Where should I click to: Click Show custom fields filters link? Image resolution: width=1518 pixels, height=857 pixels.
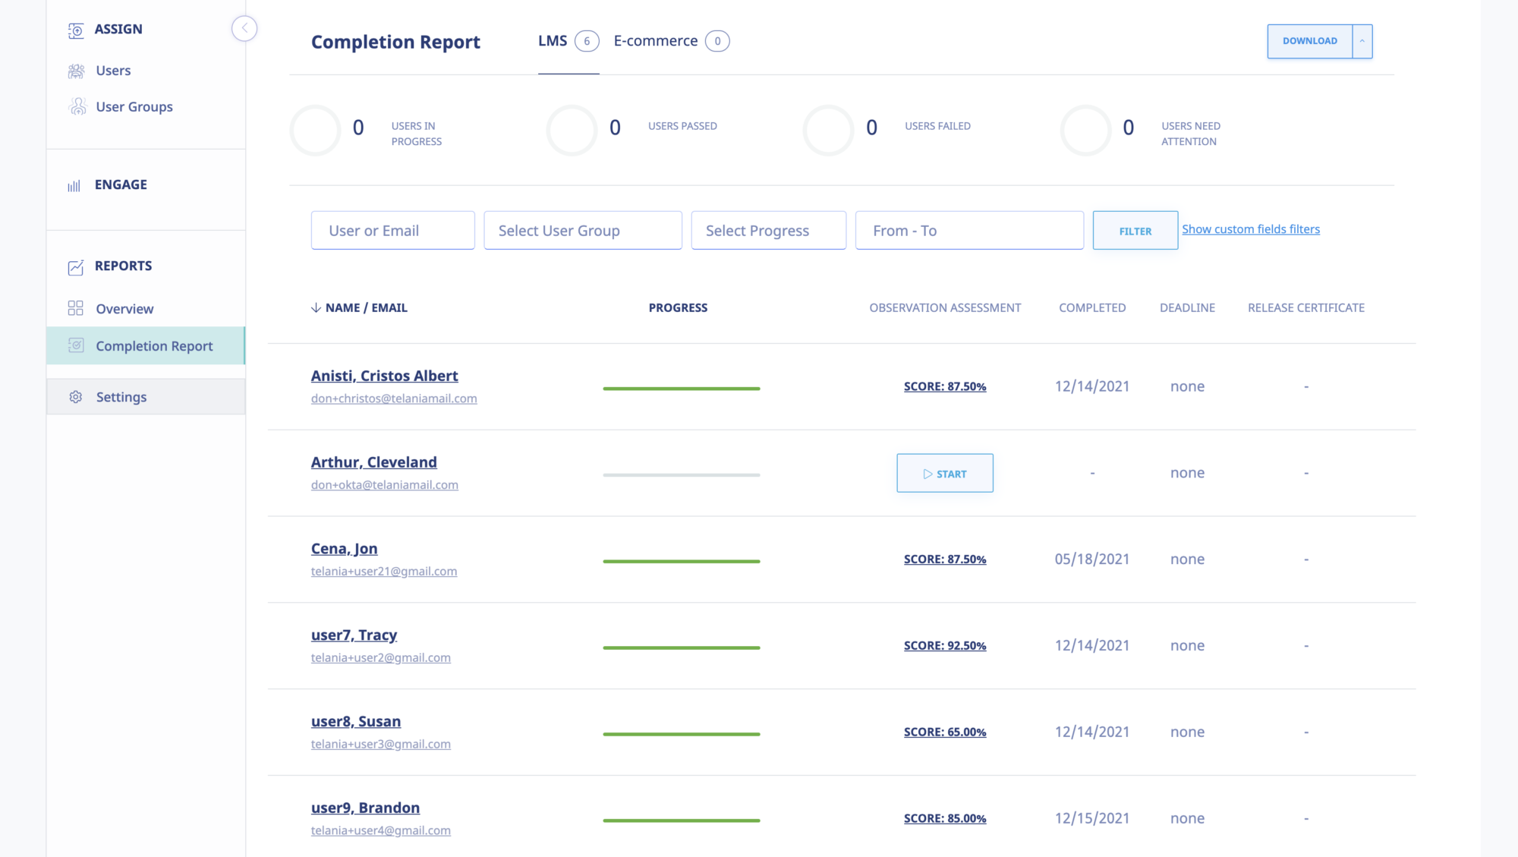[1250, 228]
